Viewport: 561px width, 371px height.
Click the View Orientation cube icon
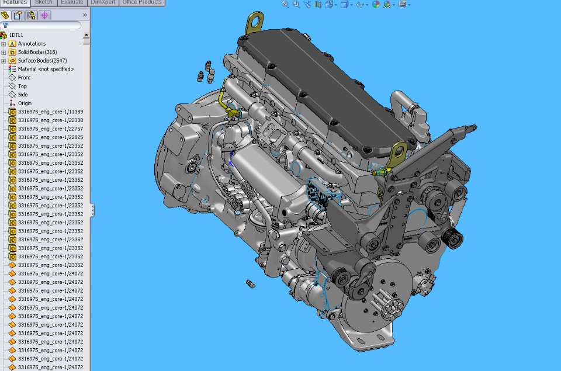coord(328,4)
